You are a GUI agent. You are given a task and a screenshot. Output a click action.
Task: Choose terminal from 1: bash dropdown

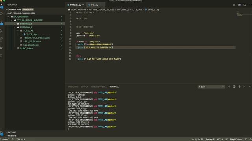point(211,87)
